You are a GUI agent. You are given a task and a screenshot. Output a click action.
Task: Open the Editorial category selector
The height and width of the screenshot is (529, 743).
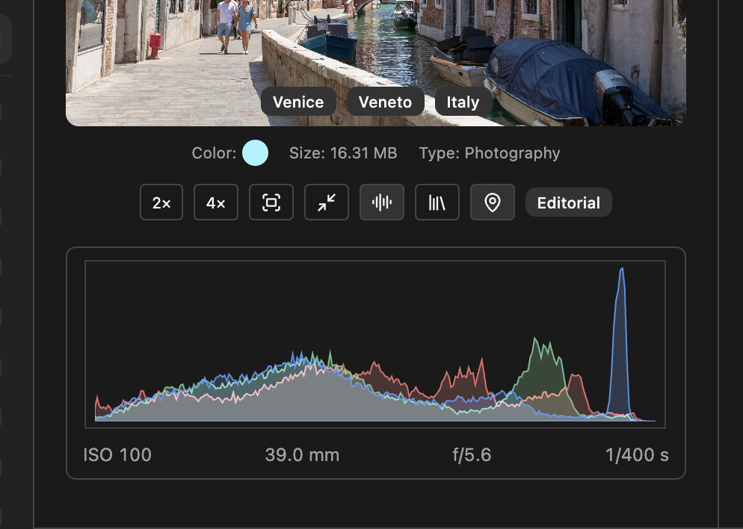(x=568, y=202)
